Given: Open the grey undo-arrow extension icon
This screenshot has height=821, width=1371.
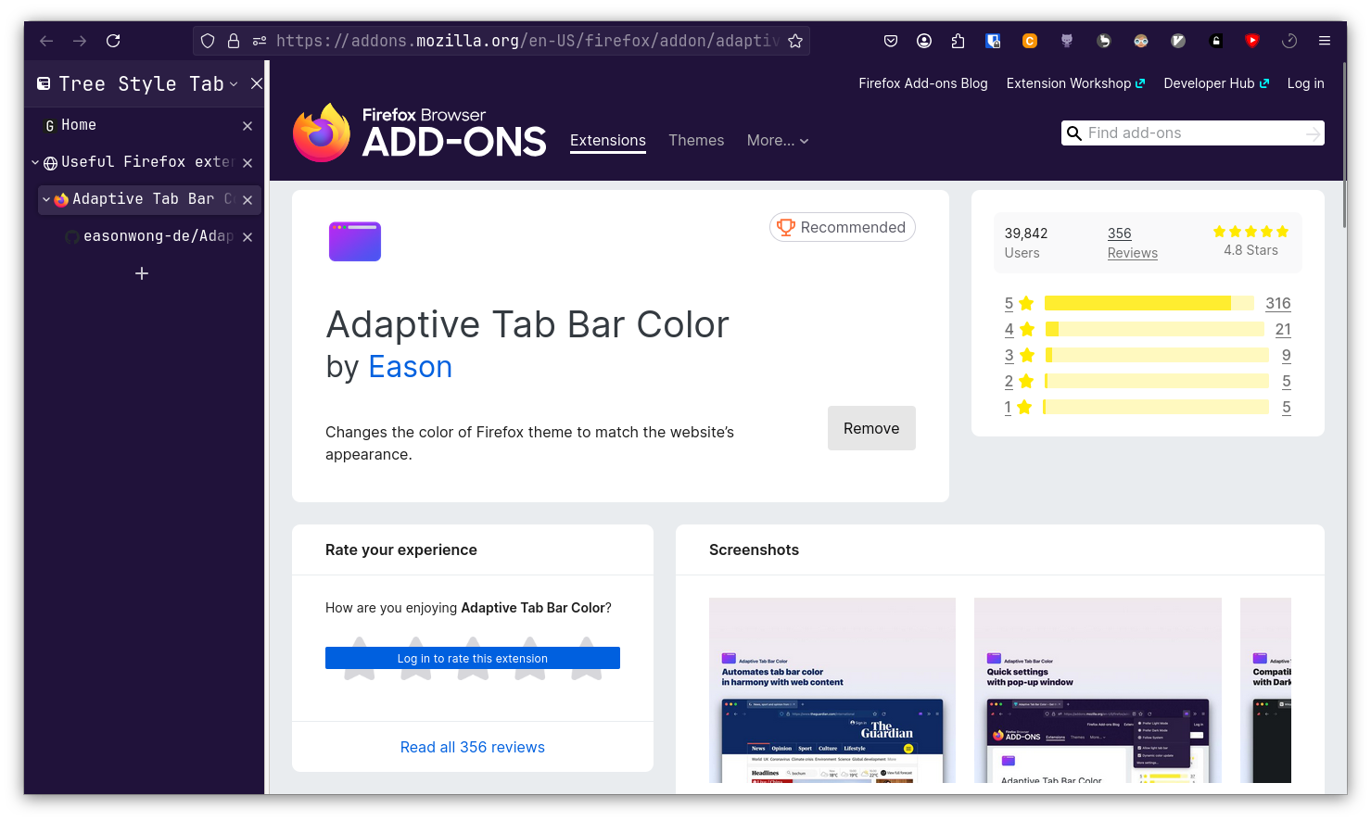Looking at the screenshot, I should click(1104, 41).
